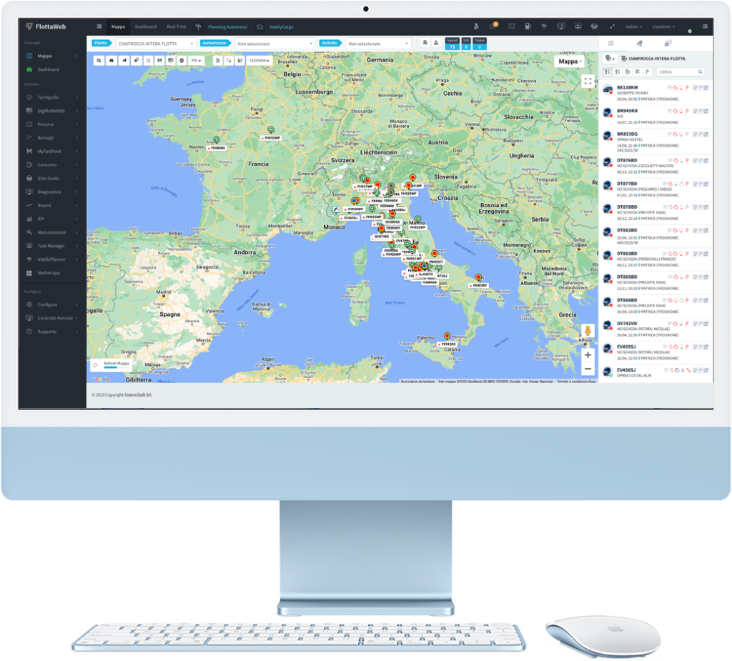Screen dimensions: 732x661
Task: Open the Mappa map type selector
Action: pos(570,61)
